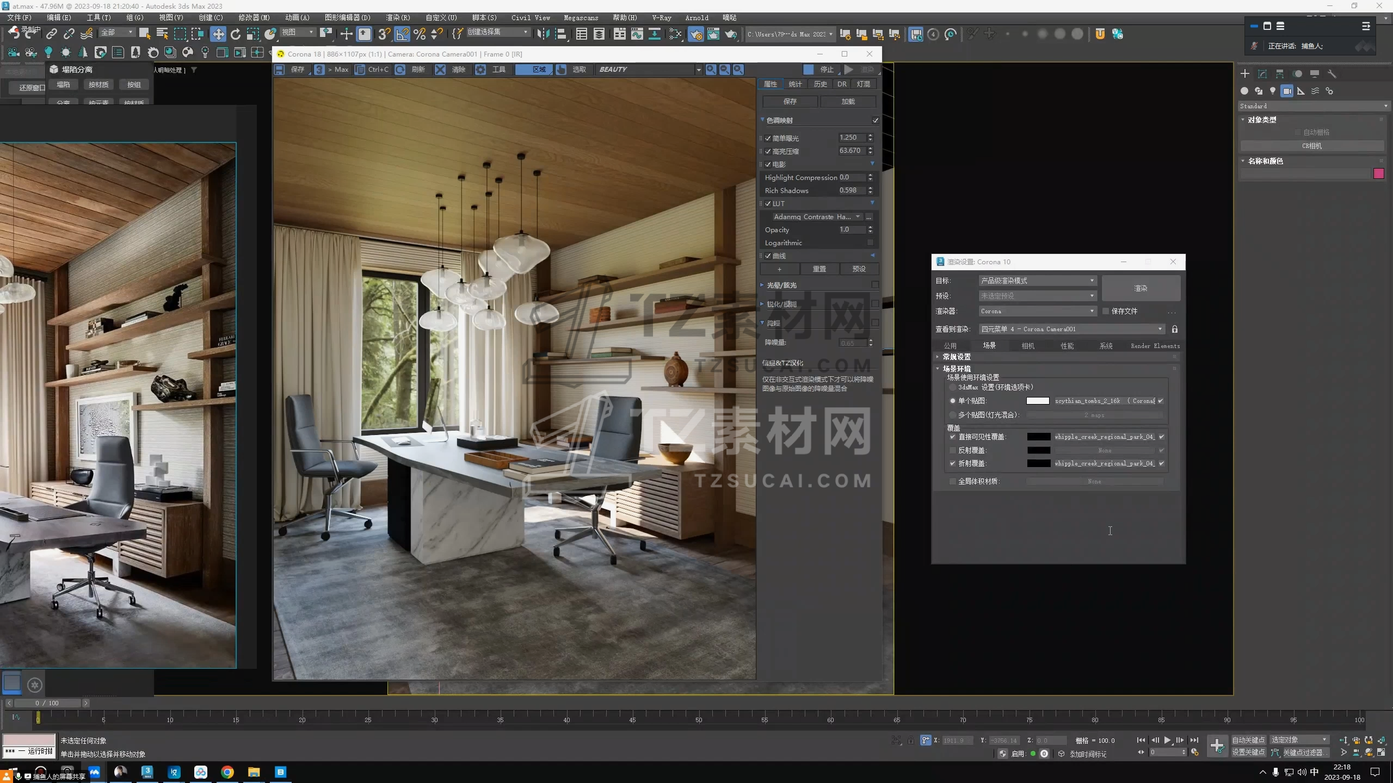
Task: Click the Lights category icon
Action: click(1272, 91)
